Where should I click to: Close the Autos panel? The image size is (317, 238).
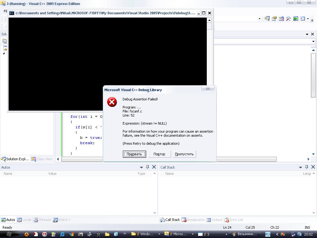tap(154, 167)
